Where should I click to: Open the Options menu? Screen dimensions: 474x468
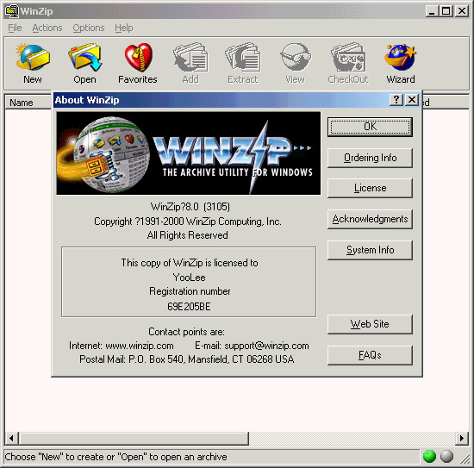89,28
